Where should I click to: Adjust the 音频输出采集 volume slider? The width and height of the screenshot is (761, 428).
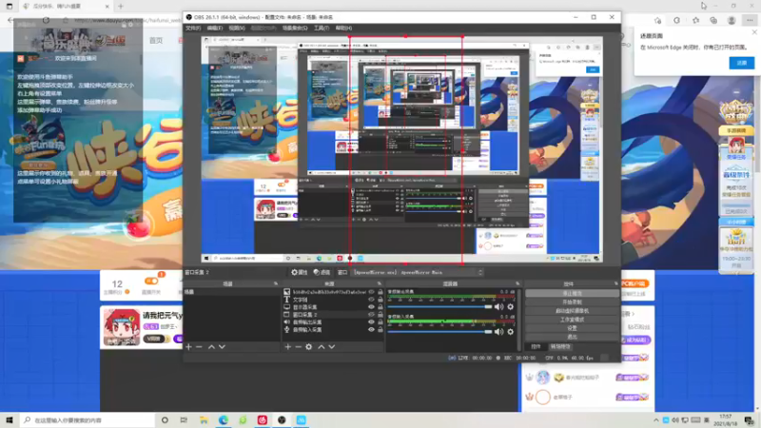(439, 306)
